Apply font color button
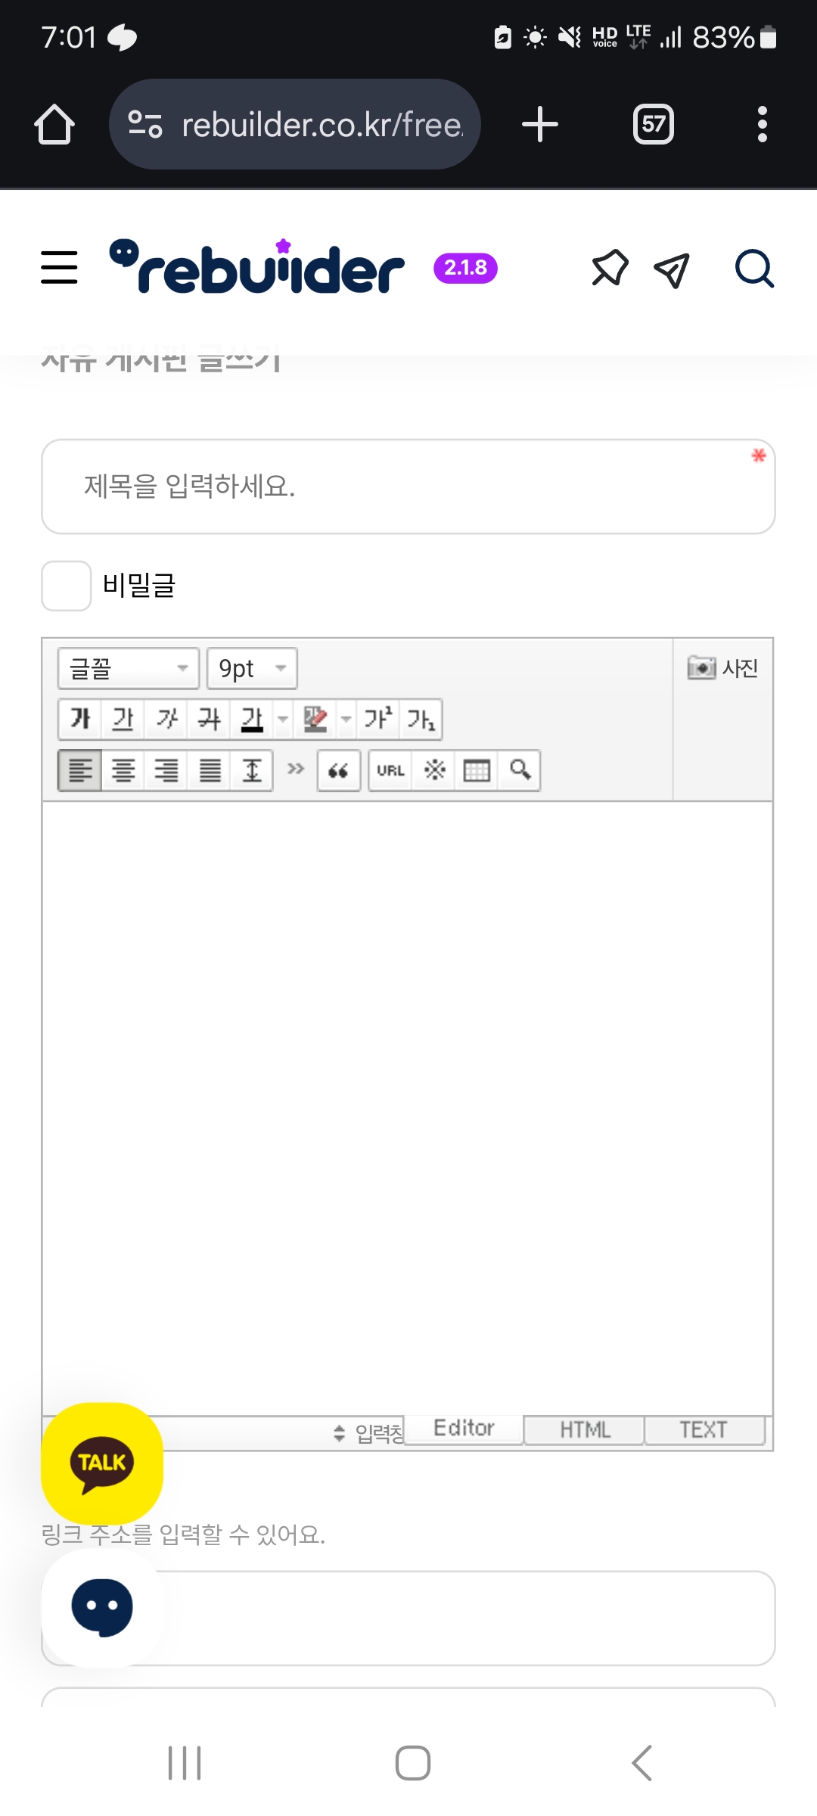Screen dimensions: 817x1816 click(252, 719)
